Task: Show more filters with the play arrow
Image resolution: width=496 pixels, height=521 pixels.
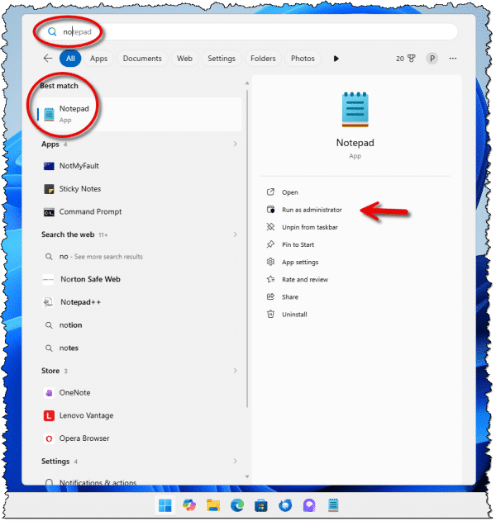Action: [x=336, y=59]
